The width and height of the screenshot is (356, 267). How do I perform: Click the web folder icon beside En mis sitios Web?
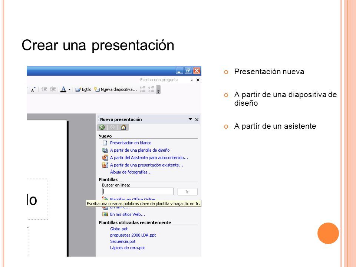click(x=105, y=214)
